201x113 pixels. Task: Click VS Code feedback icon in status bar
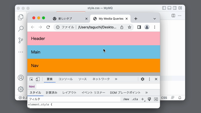coord(172,98)
